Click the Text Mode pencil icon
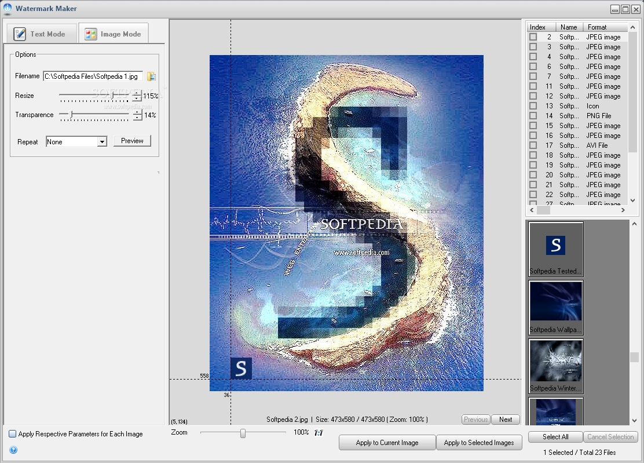Image resolution: width=644 pixels, height=463 pixels. (19, 34)
